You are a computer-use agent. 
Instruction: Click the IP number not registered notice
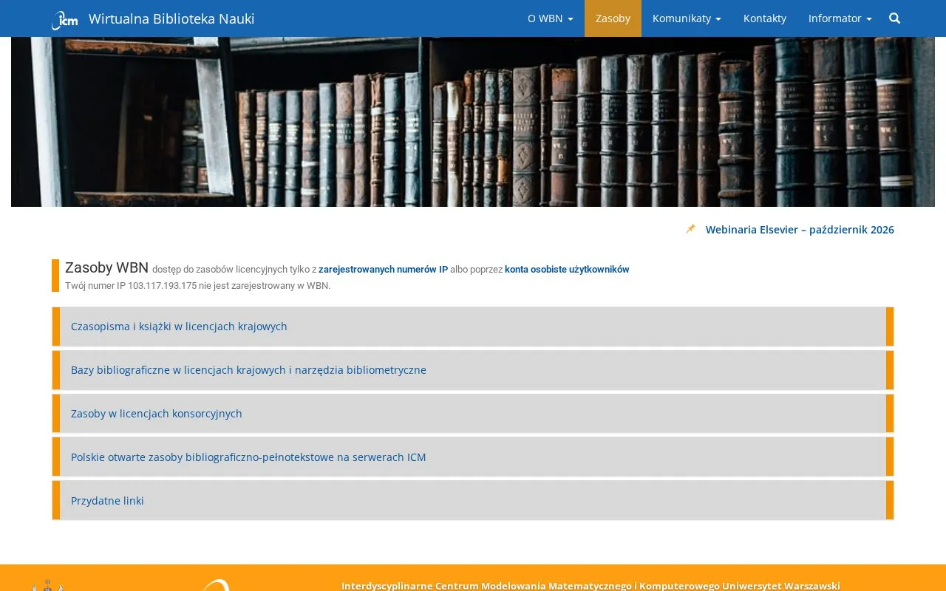[x=197, y=286]
